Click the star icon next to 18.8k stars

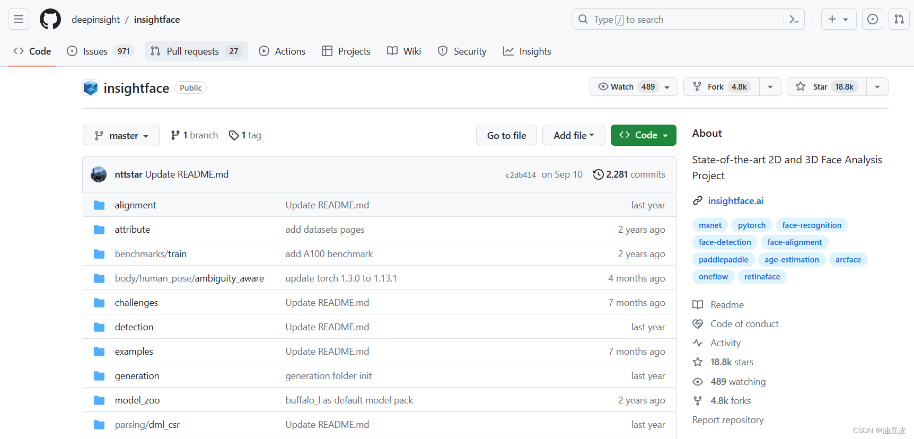point(698,362)
